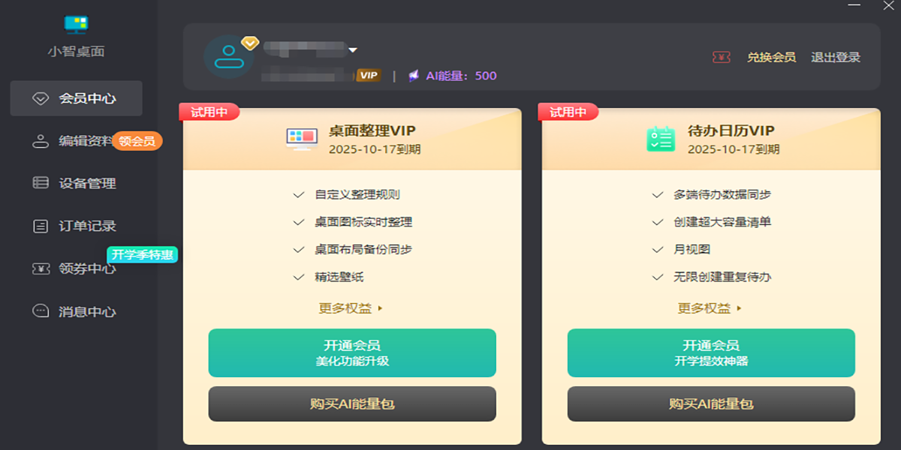Click the gold VIP badge

point(368,75)
